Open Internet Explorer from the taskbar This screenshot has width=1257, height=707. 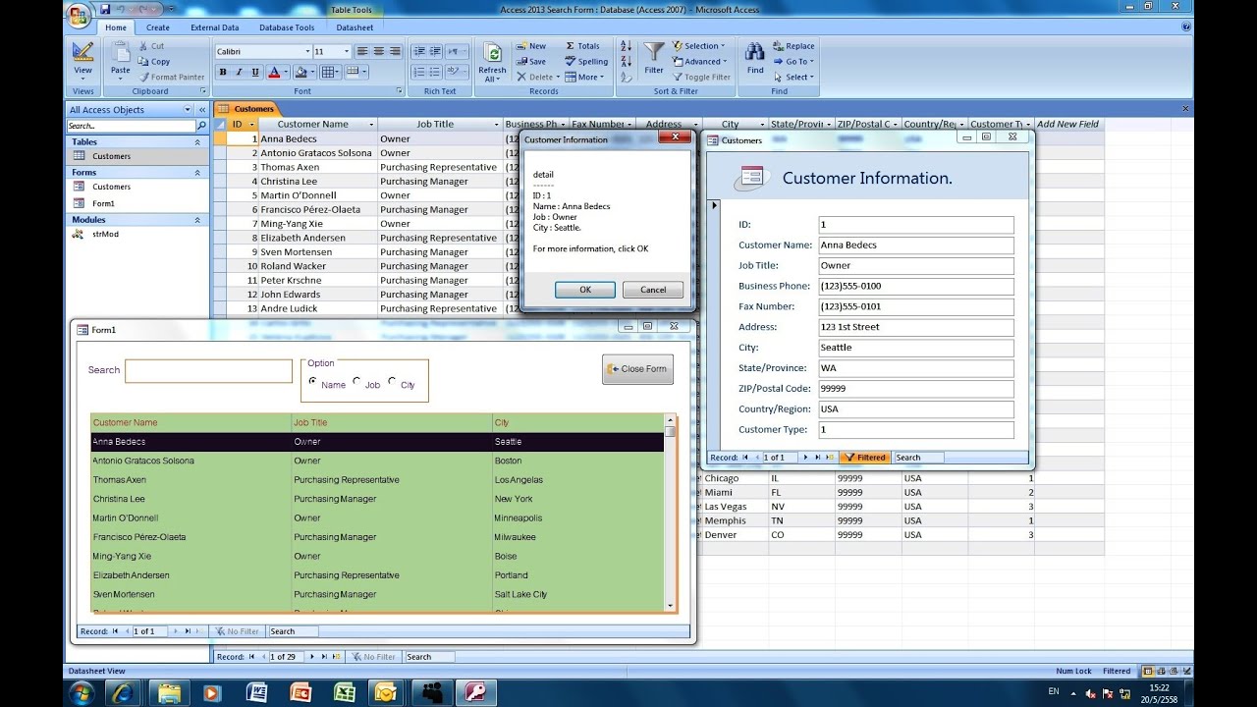click(x=122, y=692)
